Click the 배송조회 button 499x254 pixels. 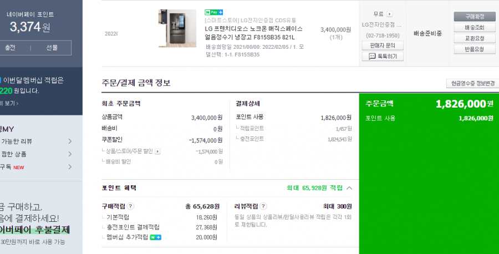475,28
